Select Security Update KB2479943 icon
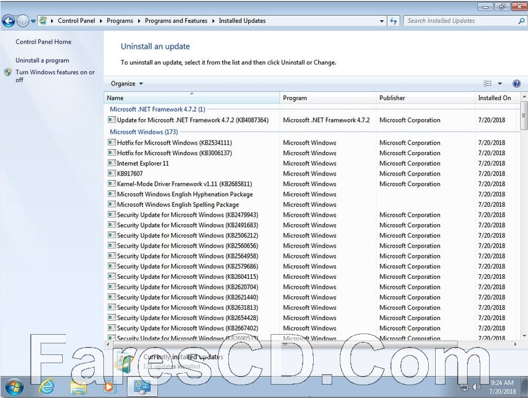The height and width of the screenshot is (398, 528). tap(112, 214)
